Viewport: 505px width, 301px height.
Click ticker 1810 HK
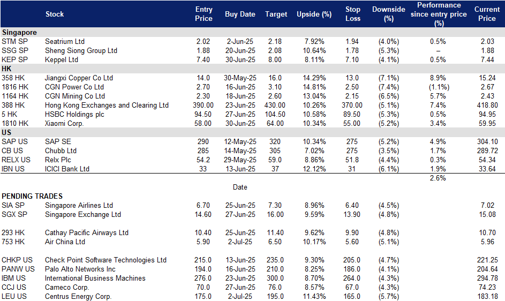pyautogui.click(x=15, y=123)
